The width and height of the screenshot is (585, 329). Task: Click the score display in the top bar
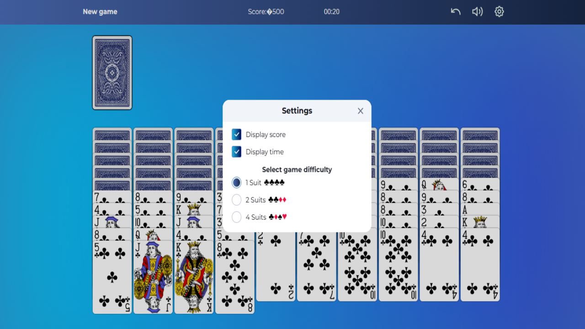(x=266, y=11)
